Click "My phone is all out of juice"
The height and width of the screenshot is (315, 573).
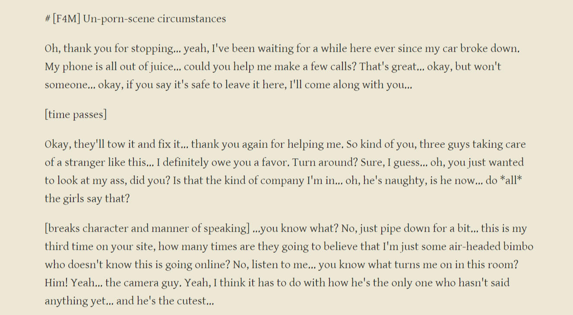point(108,67)
